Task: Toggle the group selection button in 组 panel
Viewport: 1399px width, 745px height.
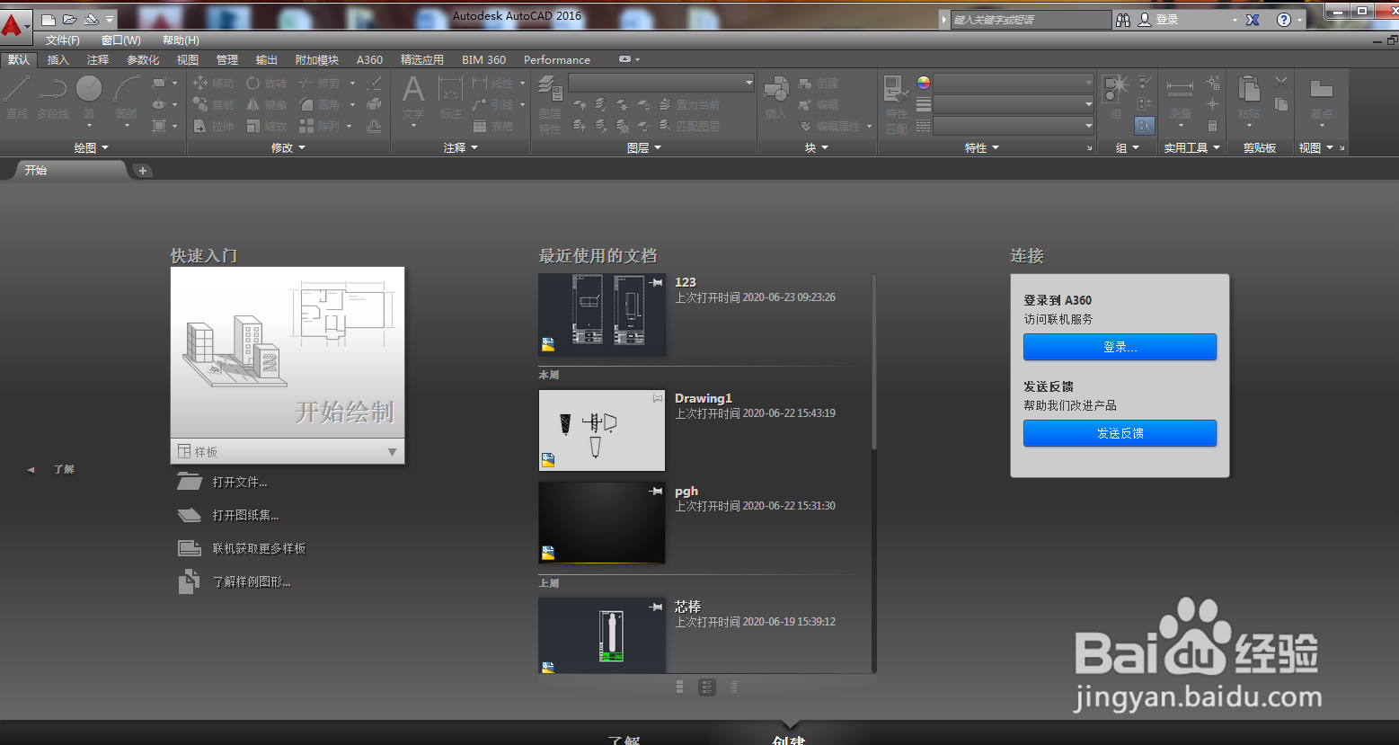Action: click(1145, 126)
